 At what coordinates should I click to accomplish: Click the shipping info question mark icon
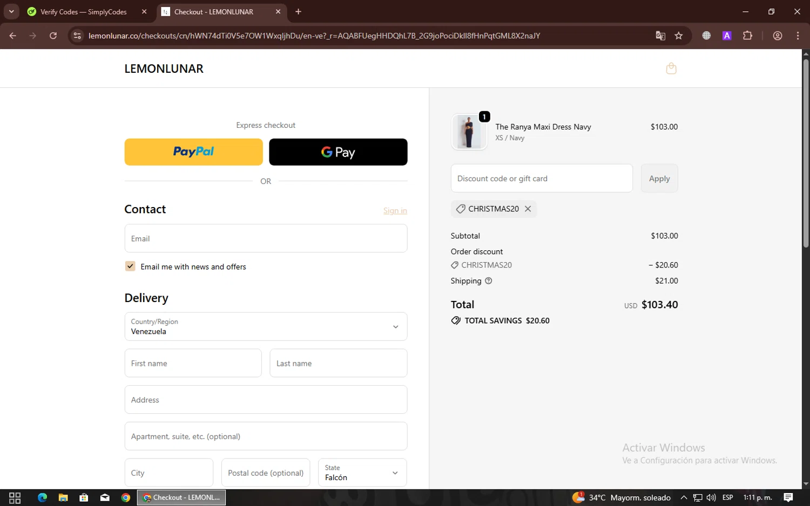point(488,281)
